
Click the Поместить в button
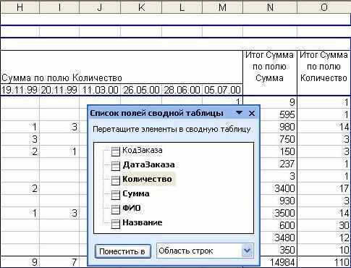123,251
